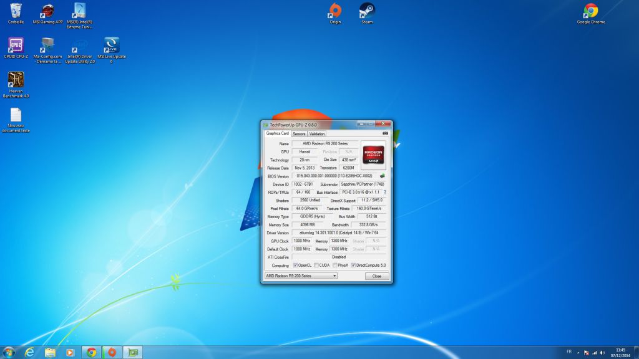Select the Heaven Benchmark 4.0 icon

[16, 85]
